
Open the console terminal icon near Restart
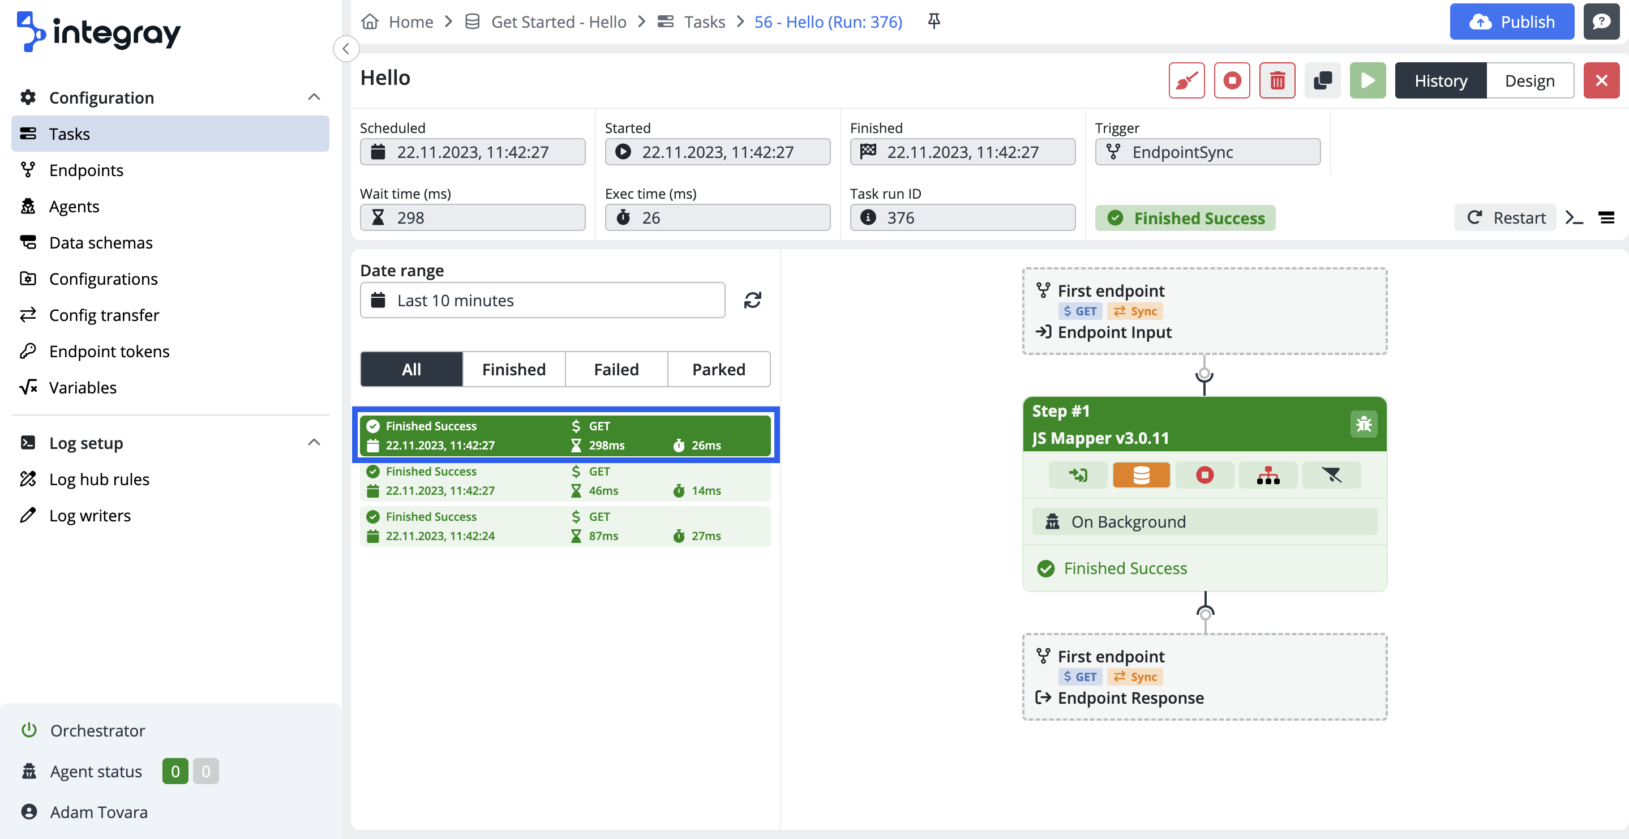[1574, 217]
